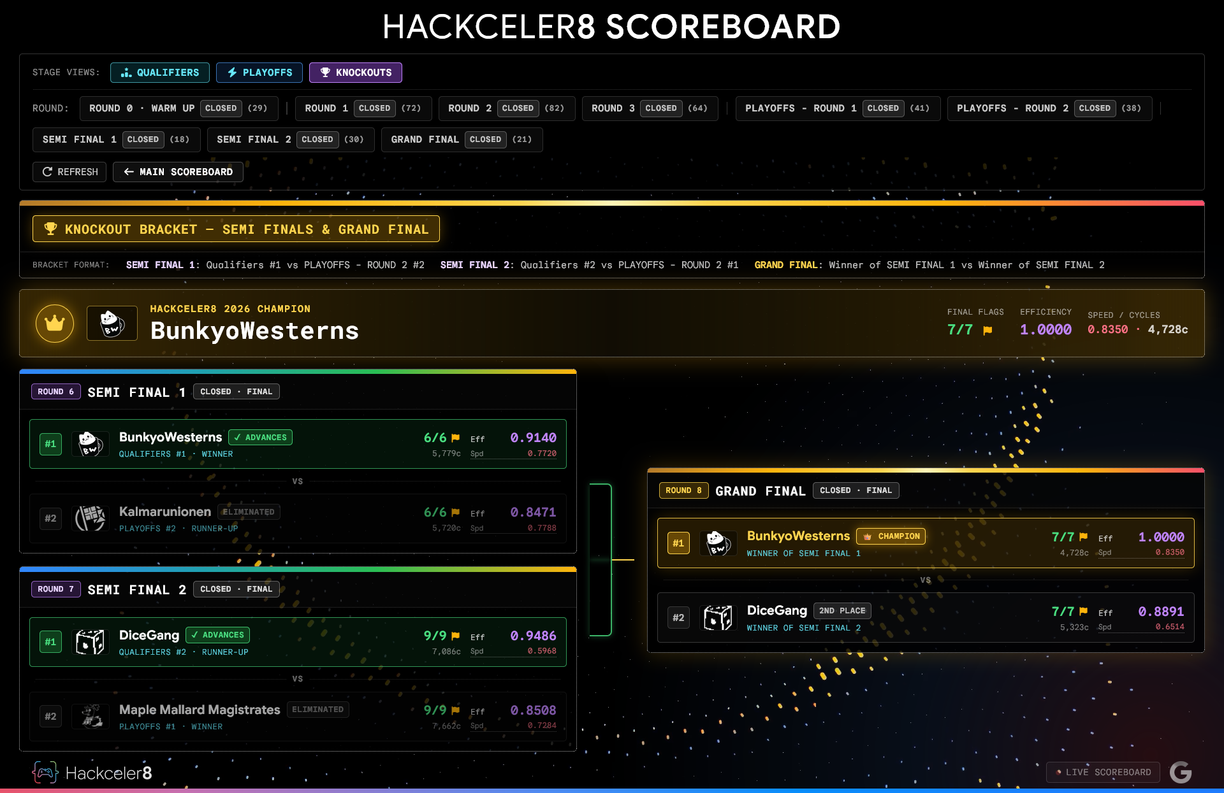Click the Kalmarunionen team logo
1224x793 pixels.
[x=91, y=518]
